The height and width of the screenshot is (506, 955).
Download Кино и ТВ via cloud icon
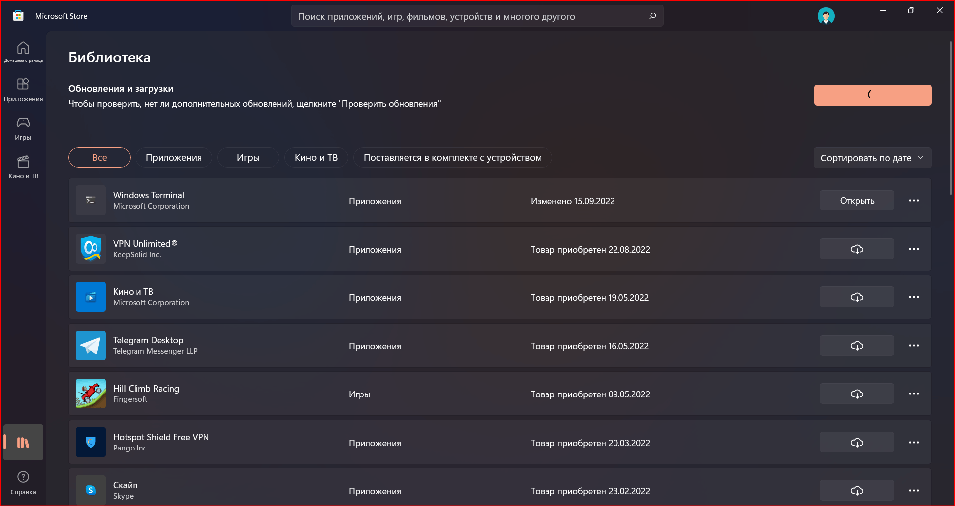(857, 297)
